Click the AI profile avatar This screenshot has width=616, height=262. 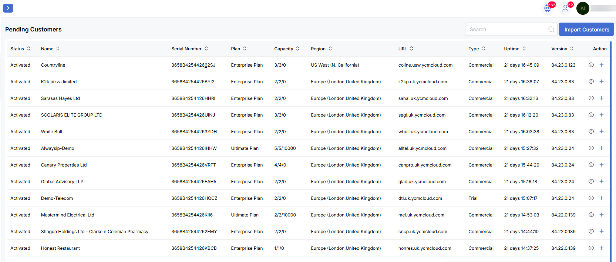tap(583, 8)
